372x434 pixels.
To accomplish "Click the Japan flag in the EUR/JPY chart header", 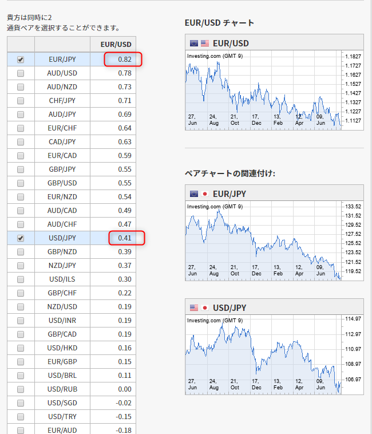I will pos(204,194).
